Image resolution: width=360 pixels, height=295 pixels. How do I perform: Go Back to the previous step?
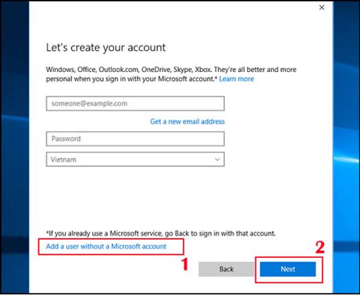click(x=226, y=269)
